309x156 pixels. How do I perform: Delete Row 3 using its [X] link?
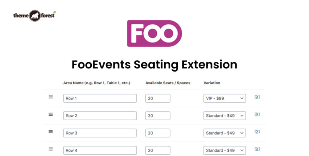point(257,132)
